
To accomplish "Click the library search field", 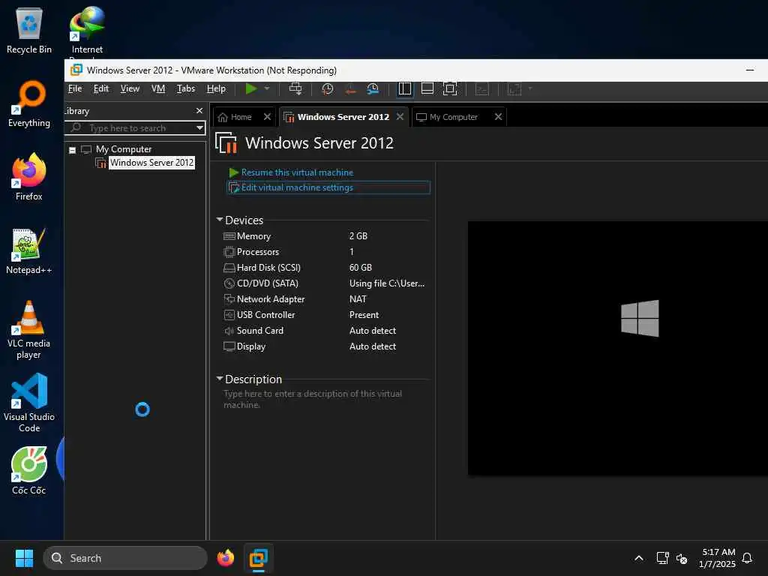I will click(134, 127).
